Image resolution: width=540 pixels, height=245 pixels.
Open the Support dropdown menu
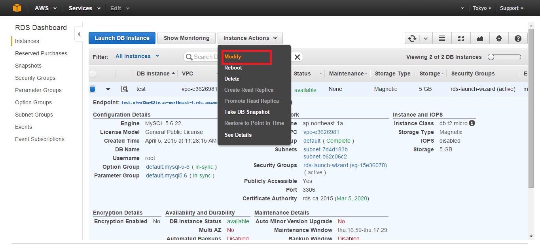[512, 8]
